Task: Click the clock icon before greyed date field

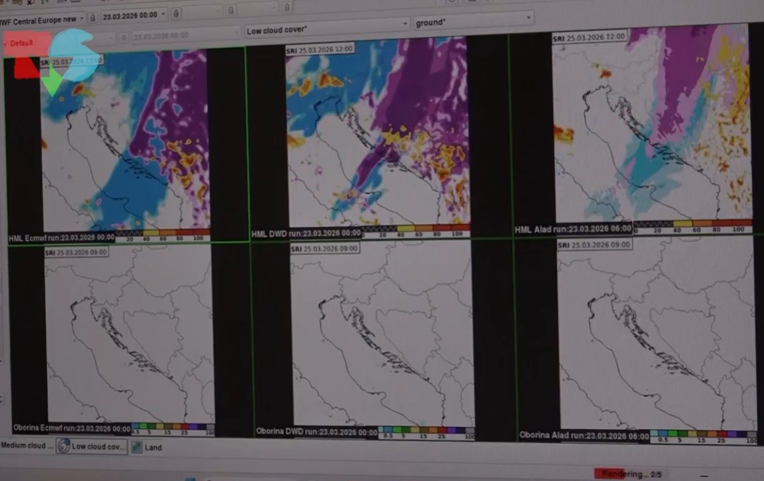Action: tap(124, 35)
